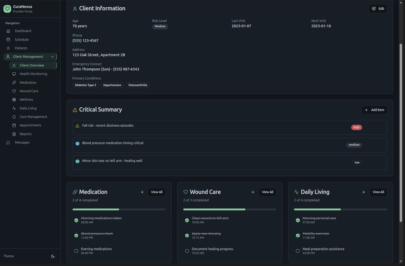The width and height of the screenshot is (405, 266).
Task: Select the Schedule calendar icon
Action: (8, 39)
